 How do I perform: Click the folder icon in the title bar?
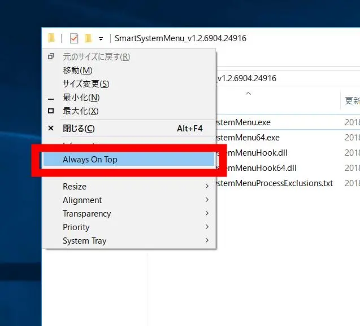click(51, 38)
